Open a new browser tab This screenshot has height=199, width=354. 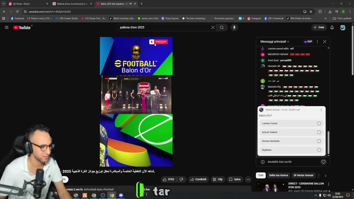coord(142,4)
